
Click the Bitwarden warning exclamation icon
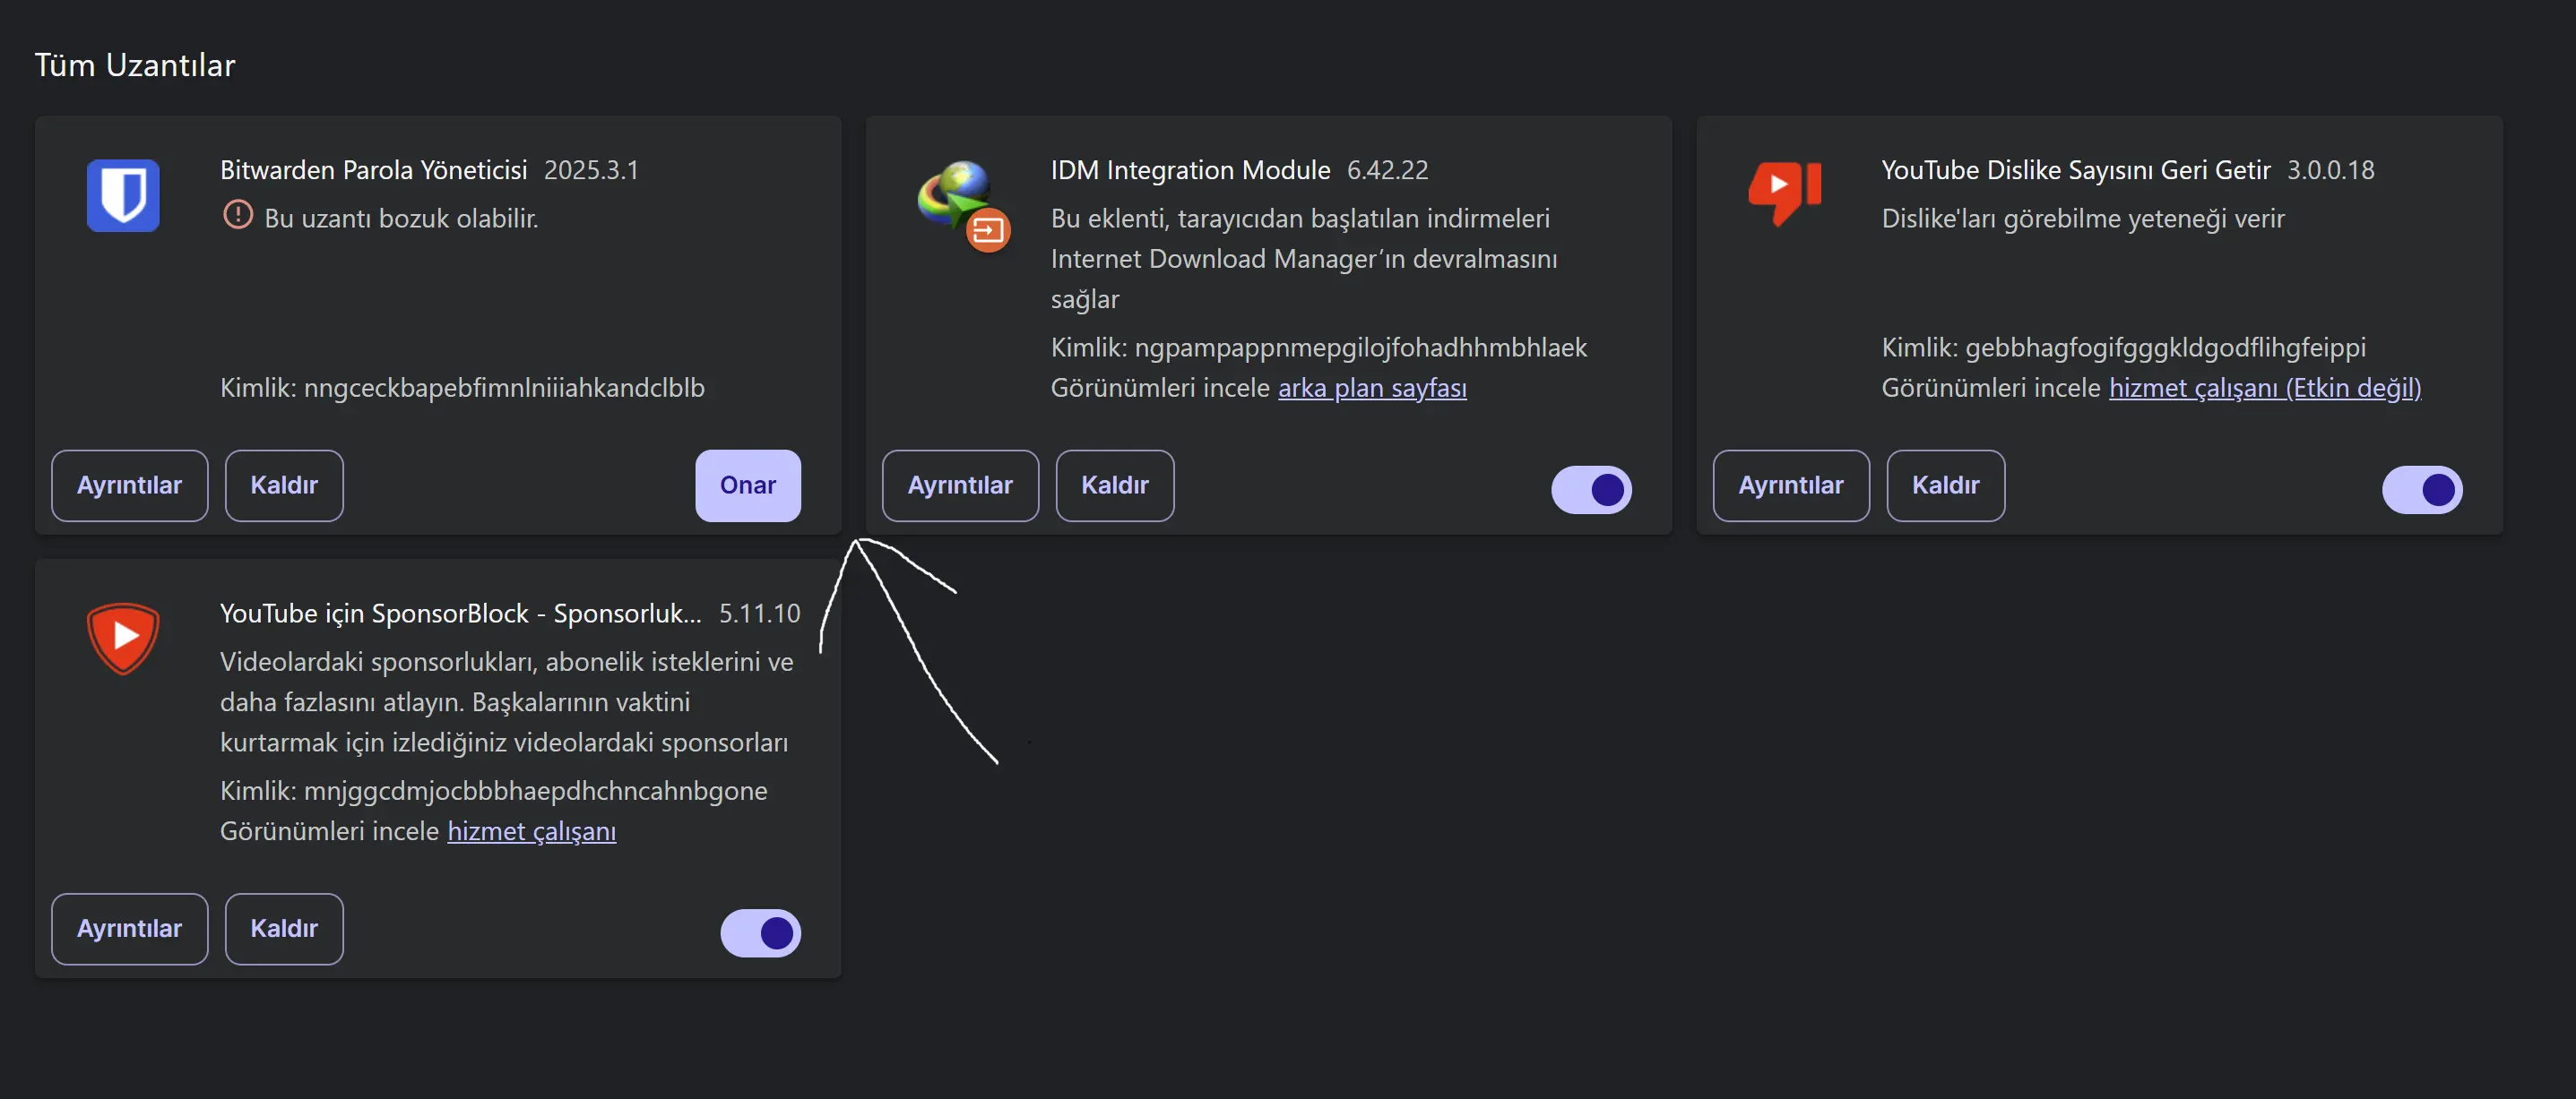point(238,215)
